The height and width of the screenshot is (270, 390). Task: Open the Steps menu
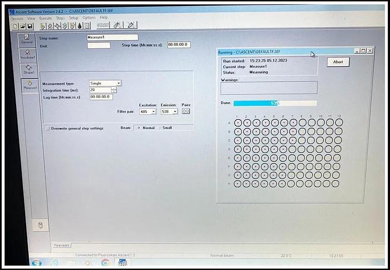60,18
